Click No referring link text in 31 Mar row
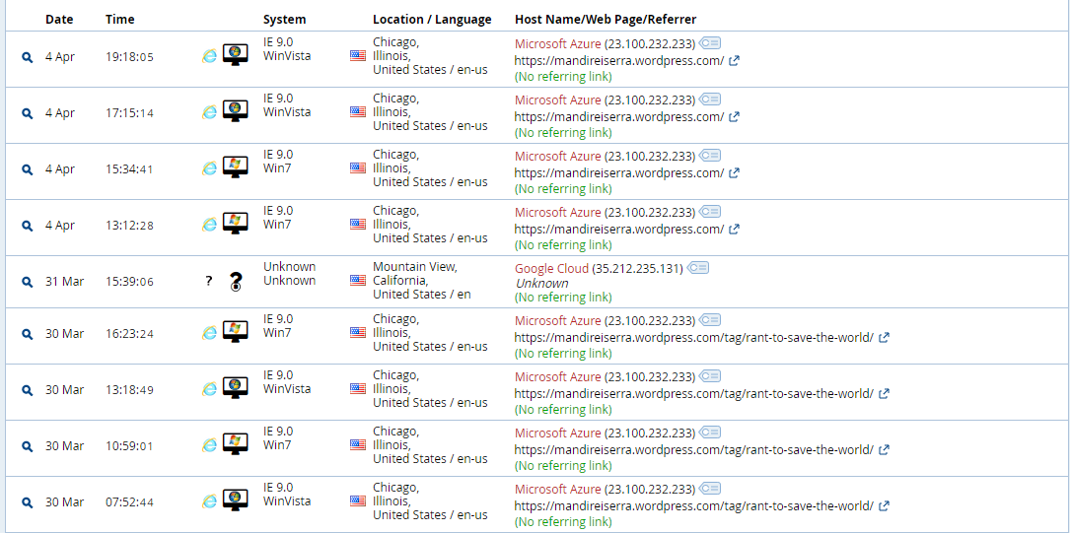The width and height of the screenshot is (1070, 533). click(563, 298)
